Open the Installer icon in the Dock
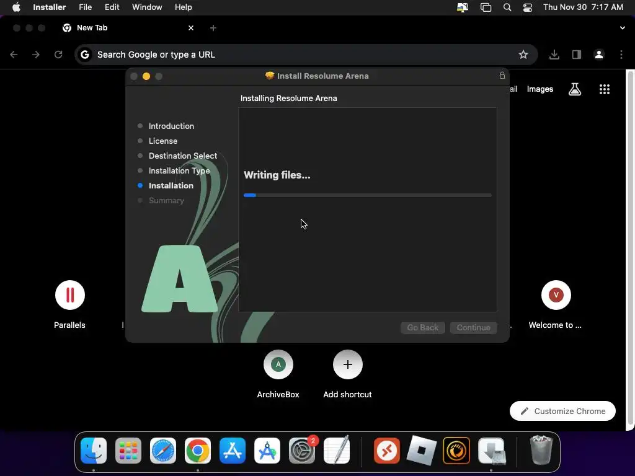635x476 pixels. 491,450
